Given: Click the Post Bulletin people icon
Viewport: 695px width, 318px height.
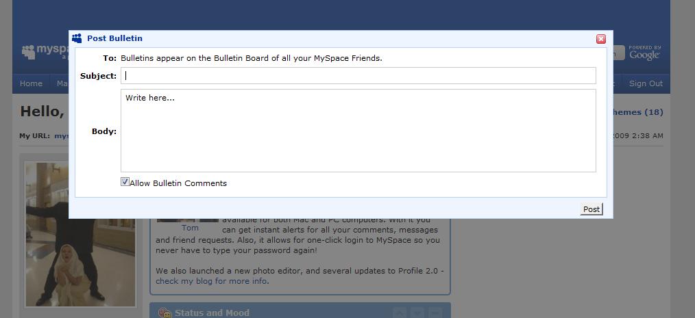Looking at the screenshot, I should coord(77,38).
